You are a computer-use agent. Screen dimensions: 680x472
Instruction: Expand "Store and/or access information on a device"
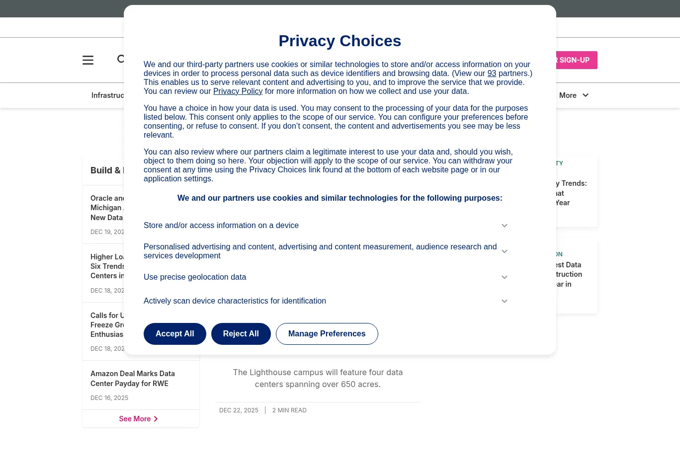(x=504, y=225)
